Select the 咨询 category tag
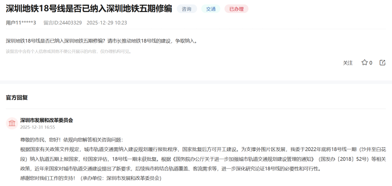This screenshot has width=392, height=186. [x=187, y=9]
